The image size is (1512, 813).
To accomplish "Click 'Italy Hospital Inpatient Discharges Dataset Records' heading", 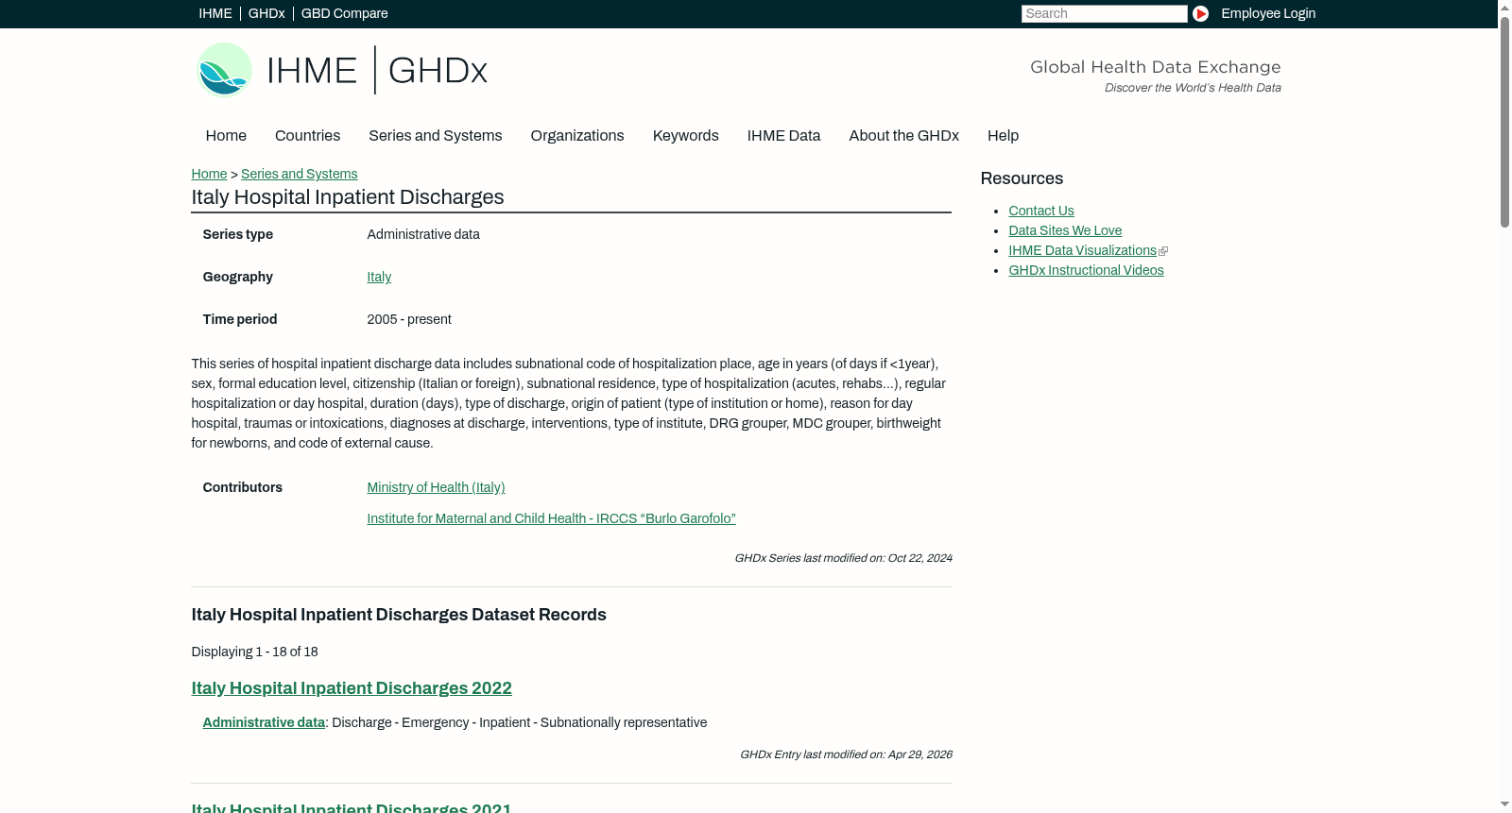I will click(x=399, y=615).
